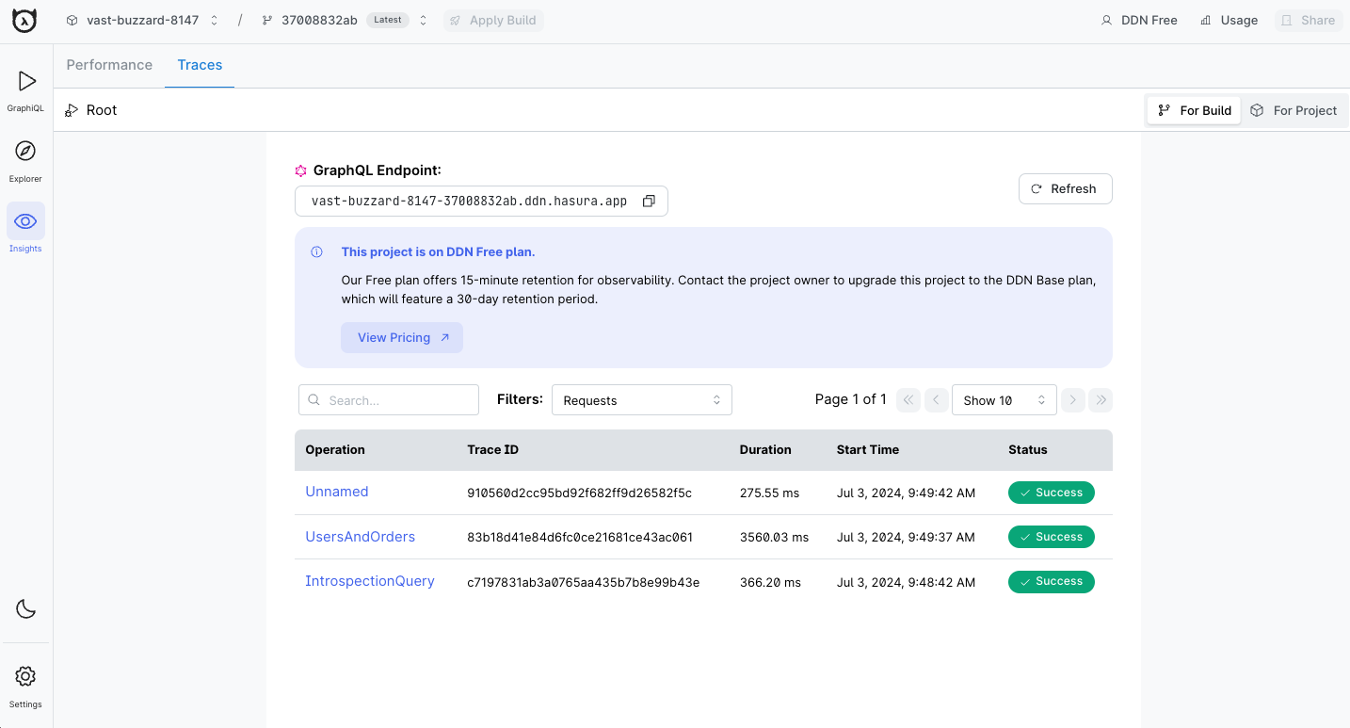Click Success badge for IntrospectionQuery row
The image size is (1350, 728).
pos(1052,582)
